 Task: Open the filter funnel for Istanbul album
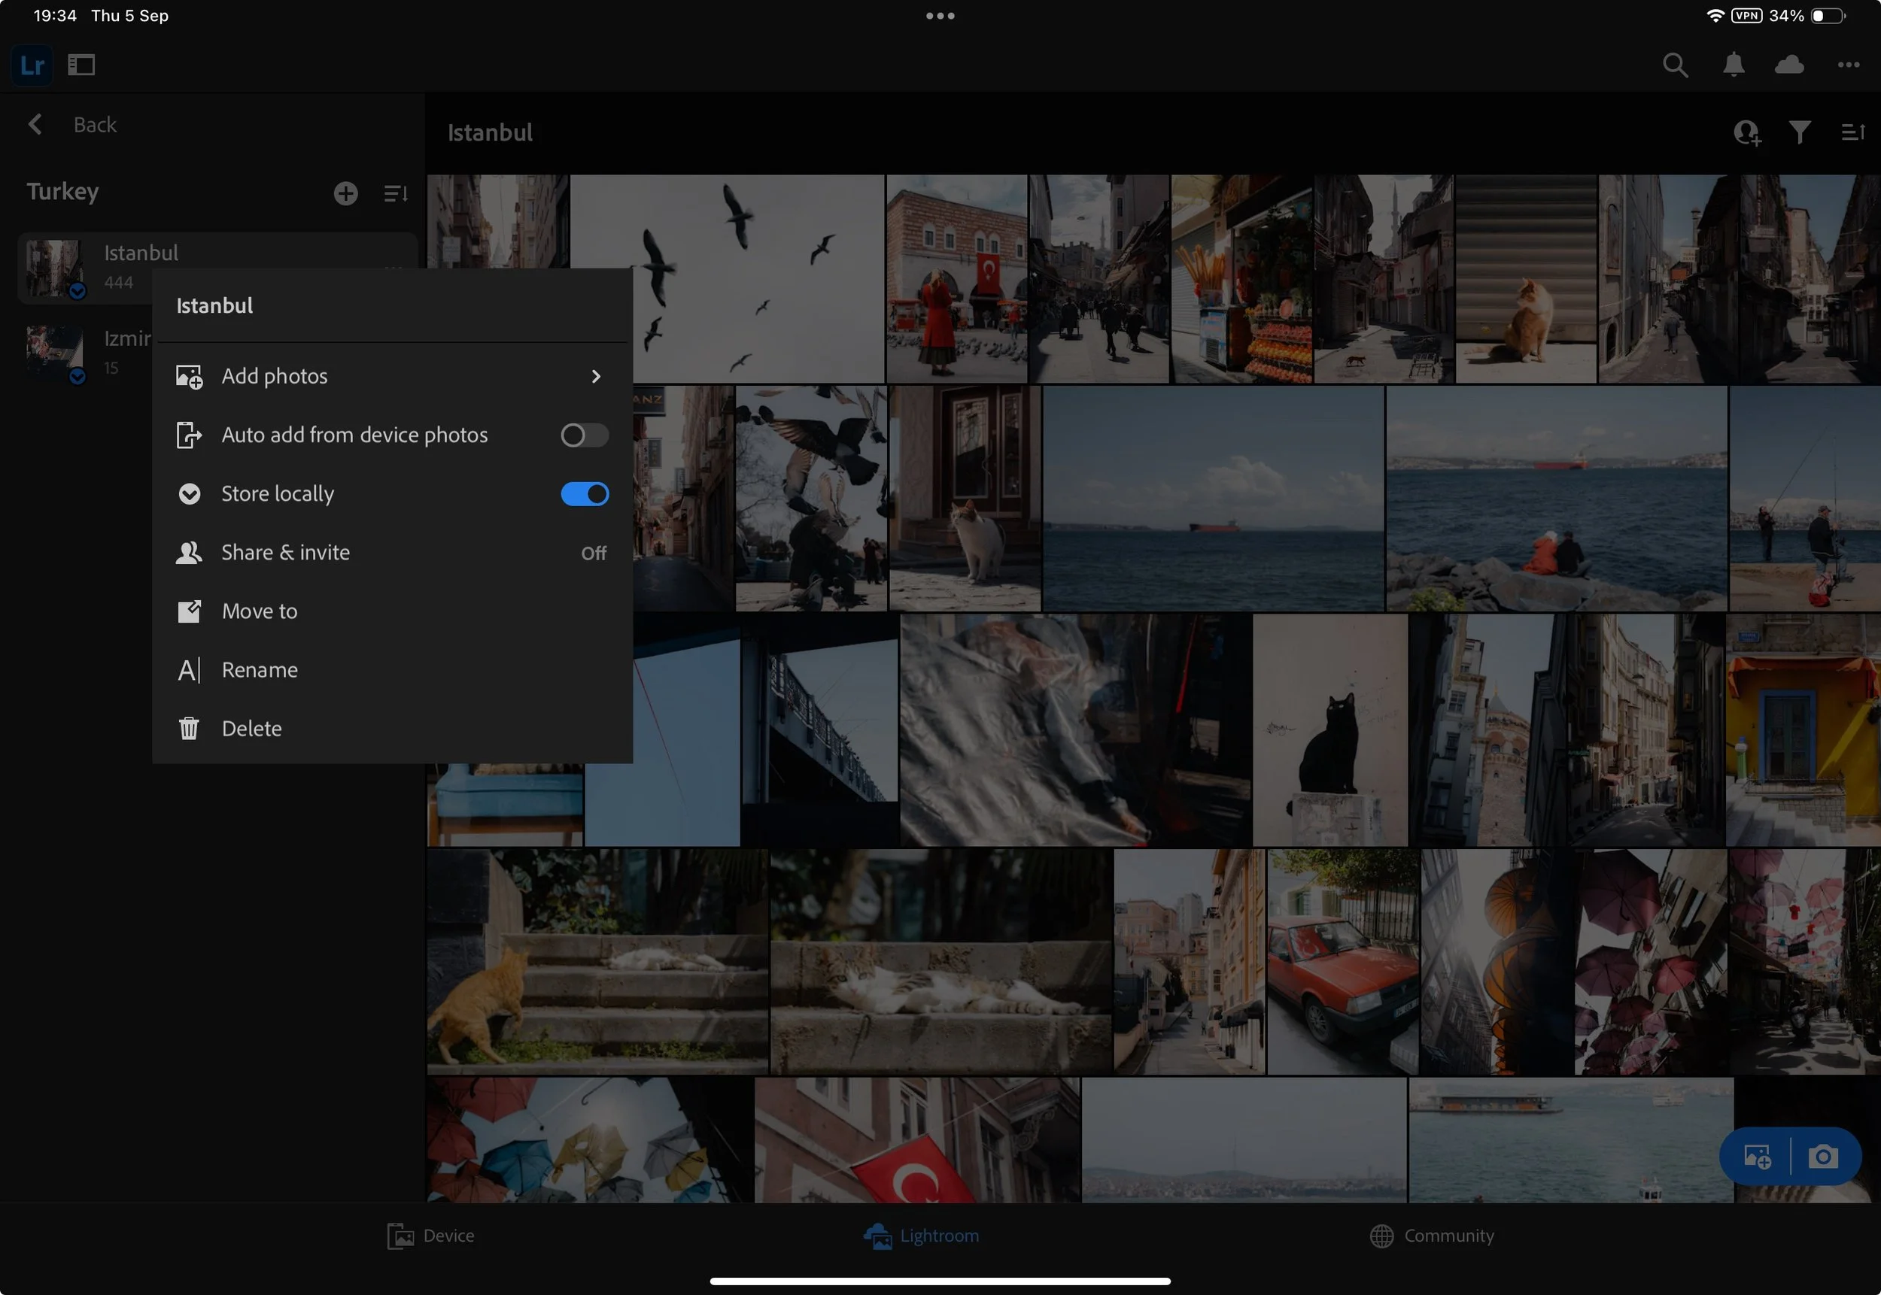tap(1799, 132)
